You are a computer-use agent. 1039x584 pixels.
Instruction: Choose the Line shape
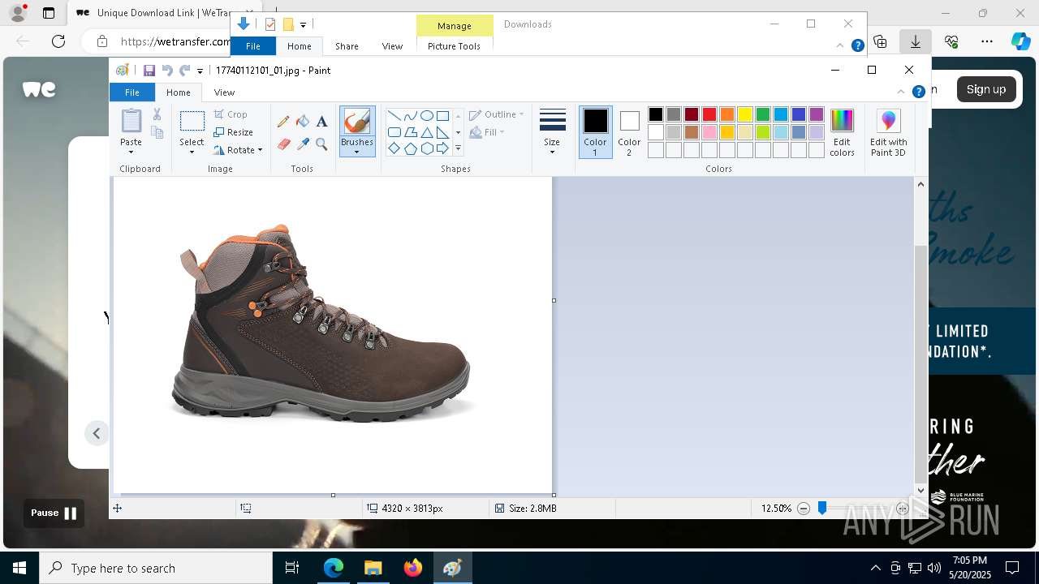(x=394, y=115)
